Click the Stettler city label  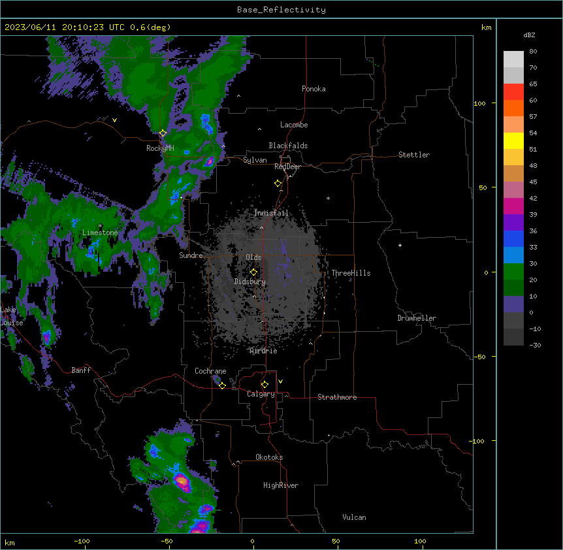414,155
